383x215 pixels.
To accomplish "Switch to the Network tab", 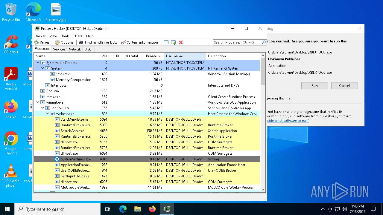I will 75,49.
